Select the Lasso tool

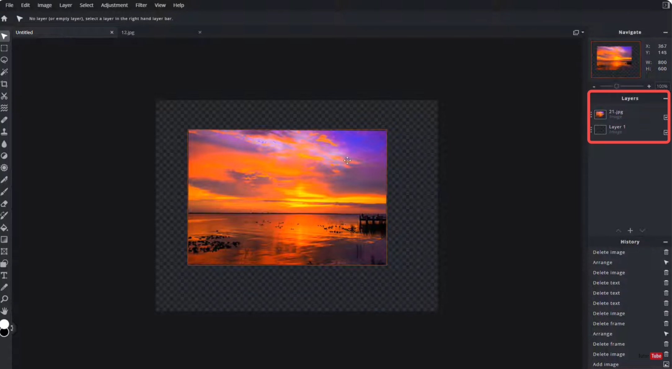(4, 60)
